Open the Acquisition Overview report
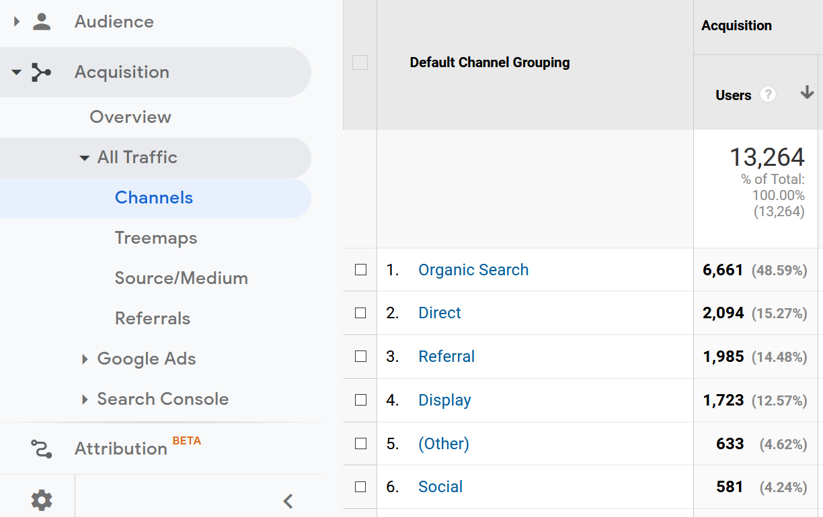 click(x=130, y=117)
